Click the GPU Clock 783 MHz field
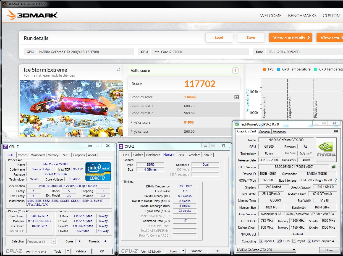The width and height of the screenshot is (343, 256). (x=267, y=221)
